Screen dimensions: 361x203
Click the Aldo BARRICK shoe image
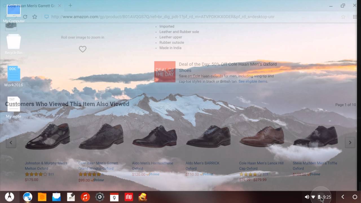[x=208, y=136]
